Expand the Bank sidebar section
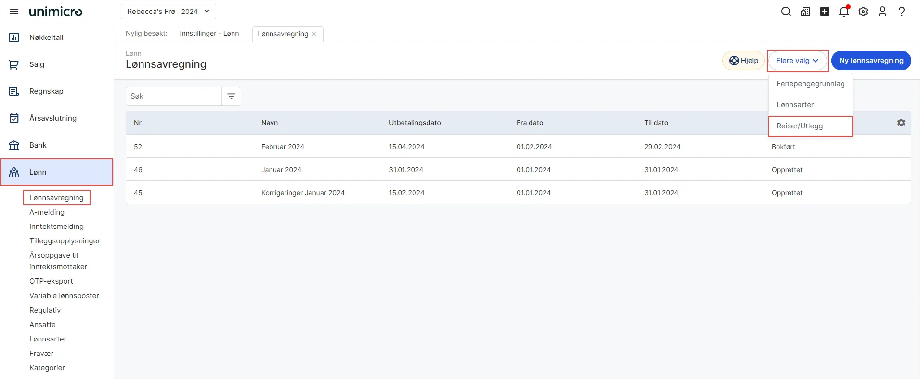 click(38, 145)
